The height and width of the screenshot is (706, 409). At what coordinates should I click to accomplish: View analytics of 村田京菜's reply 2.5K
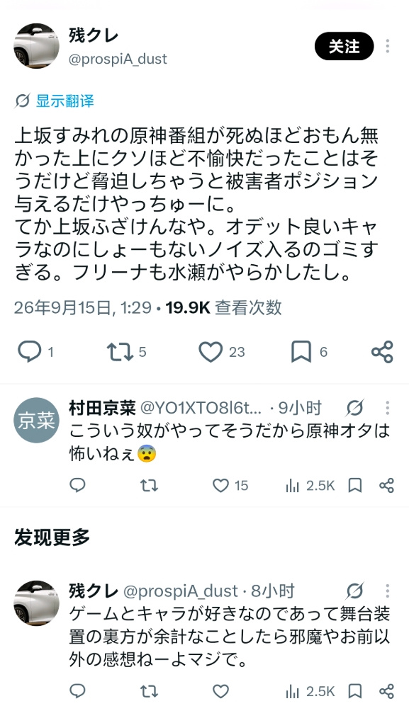[310, 485]
